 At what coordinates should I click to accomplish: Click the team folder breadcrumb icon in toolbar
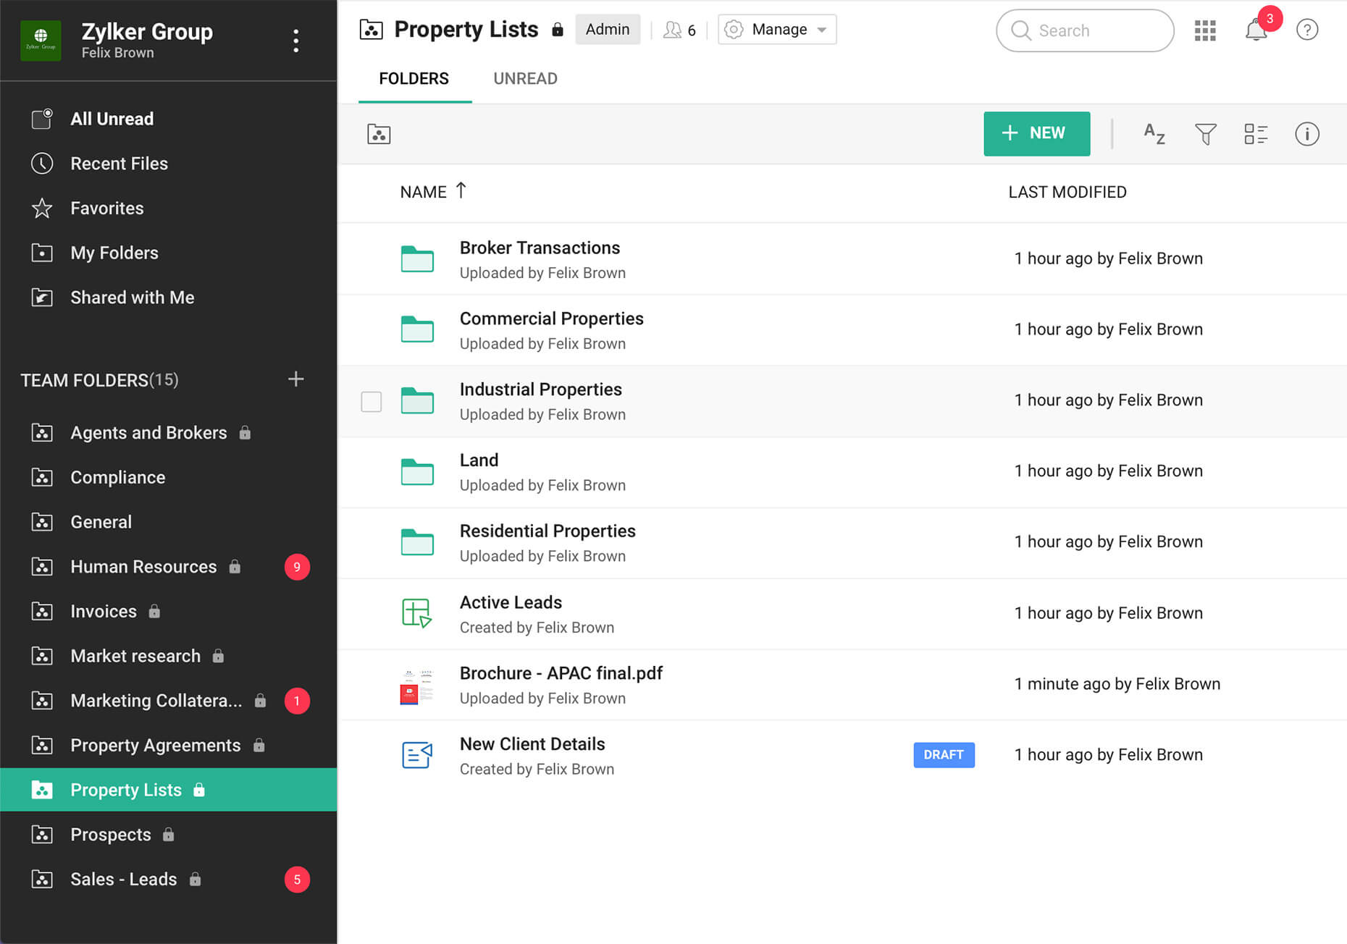pyautogui.click(x=379, y=134)
